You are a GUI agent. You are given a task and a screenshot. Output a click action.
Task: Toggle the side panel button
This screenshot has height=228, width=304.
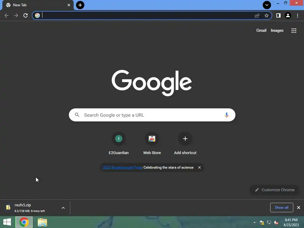pos(278,15)
